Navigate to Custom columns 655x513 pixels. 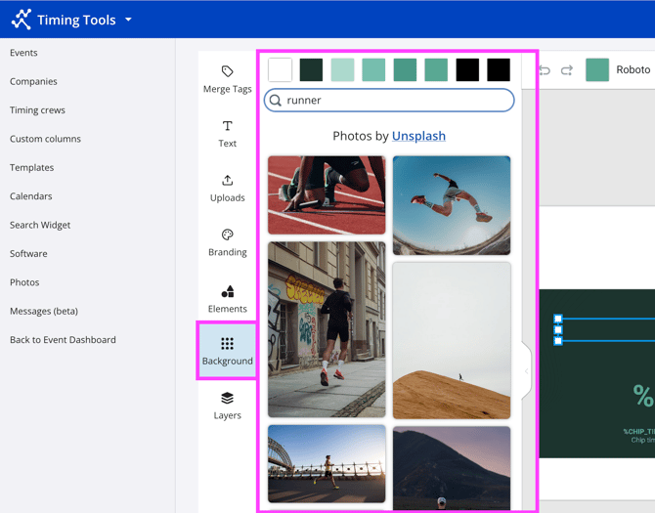[x=45, y=139]
